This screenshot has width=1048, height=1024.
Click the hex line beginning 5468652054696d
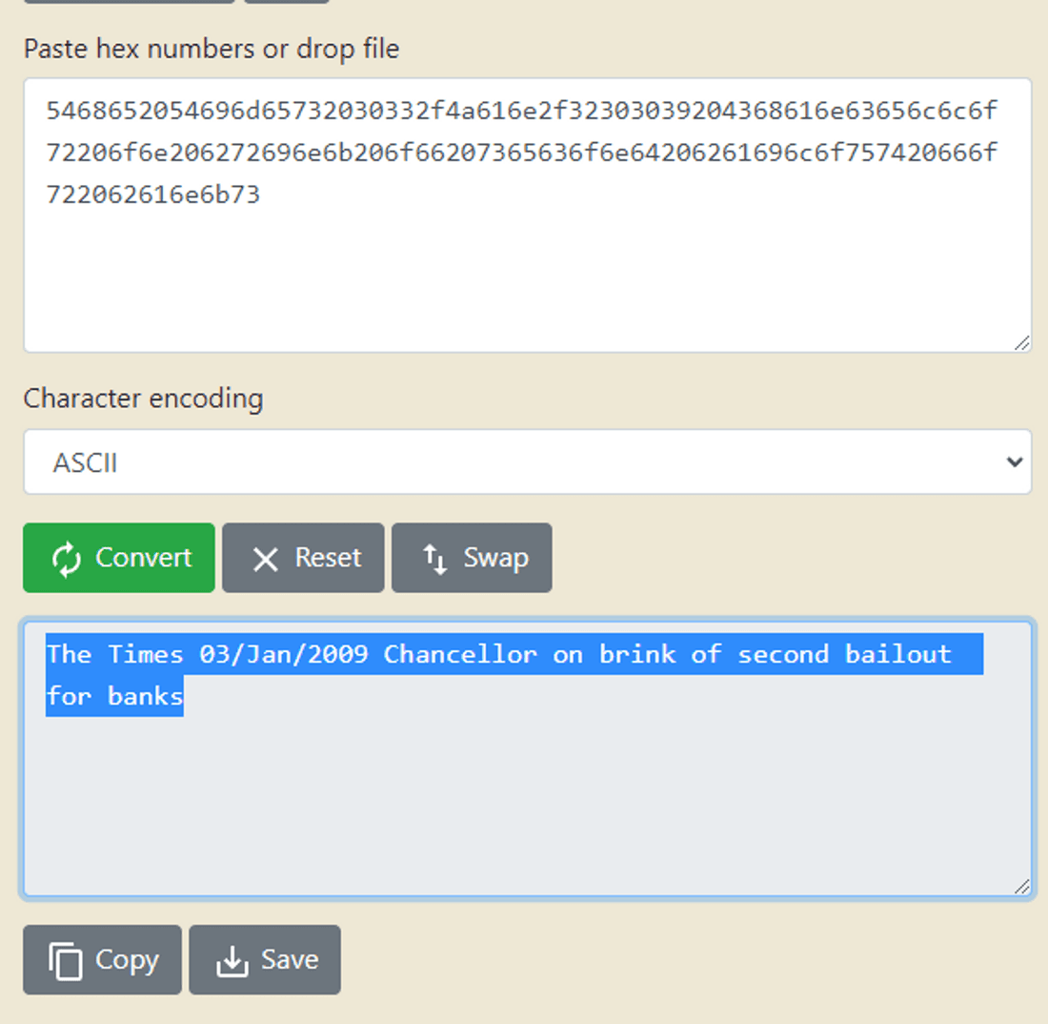pos(521,111)
